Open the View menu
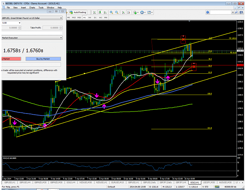The image size is (246, 190). 15,7
